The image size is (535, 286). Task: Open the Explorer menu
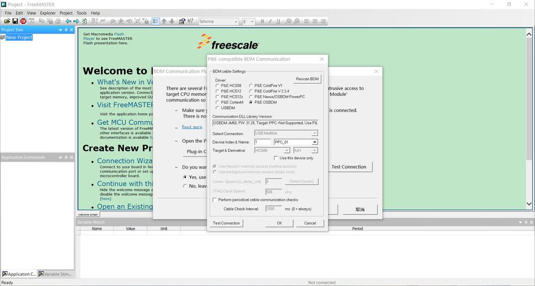click(x=48, y=13)
